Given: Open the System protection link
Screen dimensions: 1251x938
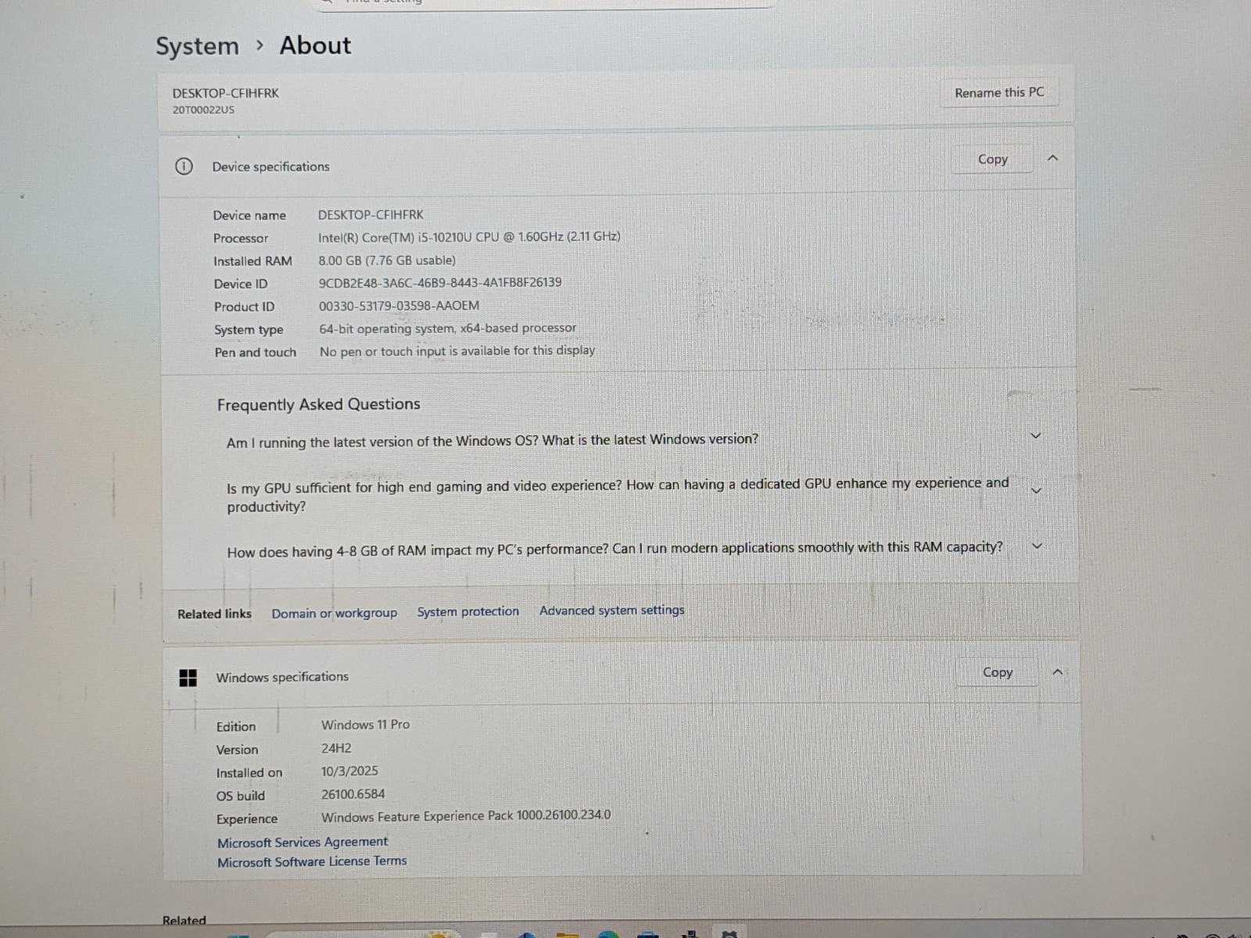Looking at the screenshot, I should [x=468, y=612].
